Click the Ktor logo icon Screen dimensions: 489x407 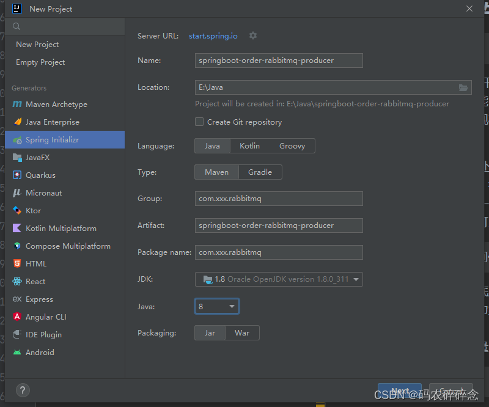click(17, 210)
